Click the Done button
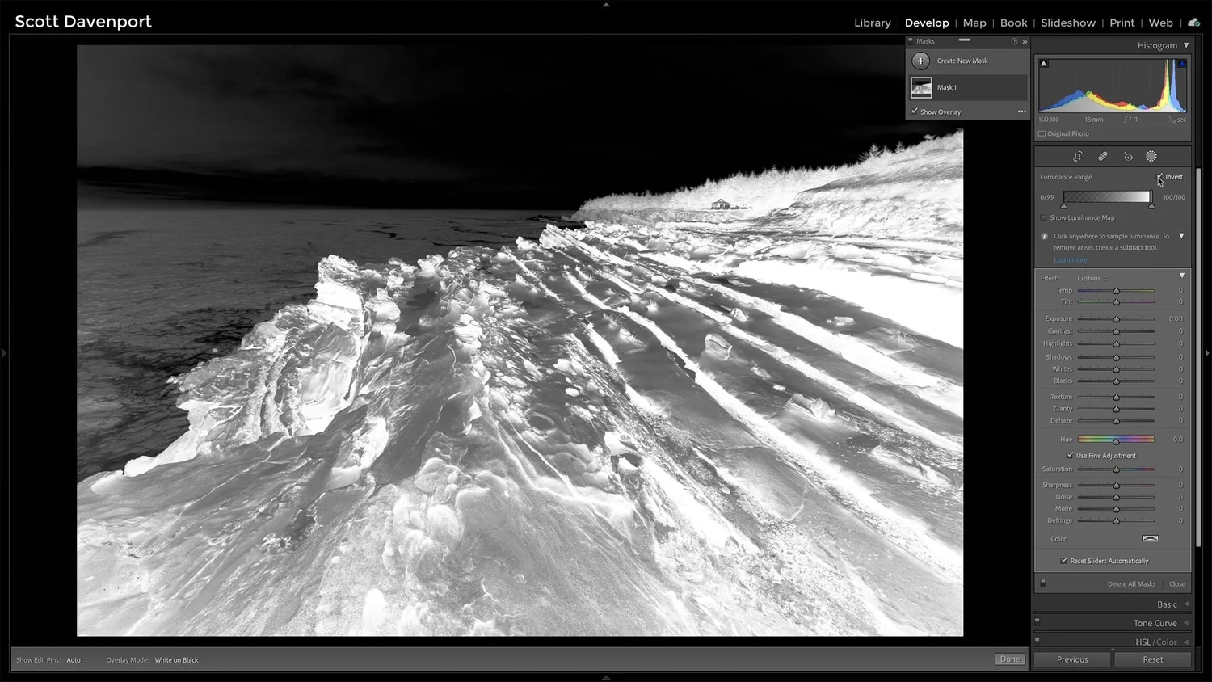1212x682 pixels. point(1009,659)
